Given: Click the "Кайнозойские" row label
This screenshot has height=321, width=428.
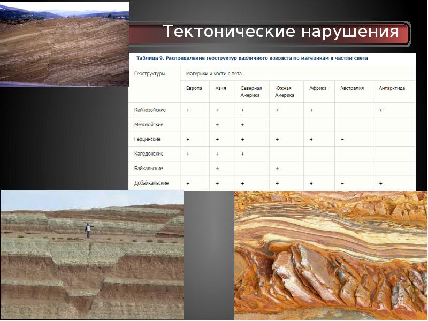Looking at the screenshot, I should [x=150, y=110].
